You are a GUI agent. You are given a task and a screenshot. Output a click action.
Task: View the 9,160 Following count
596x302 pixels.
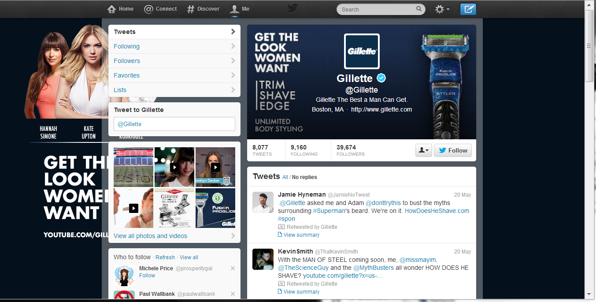tap(304, 150)
